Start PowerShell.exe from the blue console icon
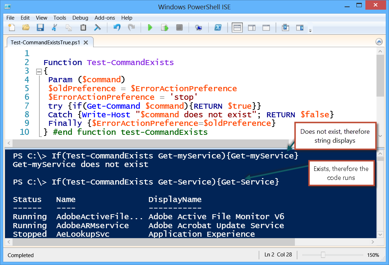389x265 pixels. pyautogui.click(x=218, y=27)
